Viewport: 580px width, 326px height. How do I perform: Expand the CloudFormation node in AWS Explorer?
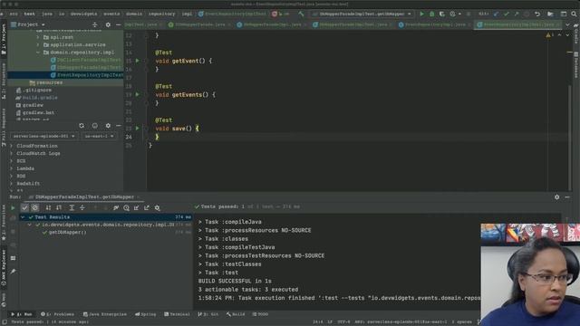tap(12, 146)
